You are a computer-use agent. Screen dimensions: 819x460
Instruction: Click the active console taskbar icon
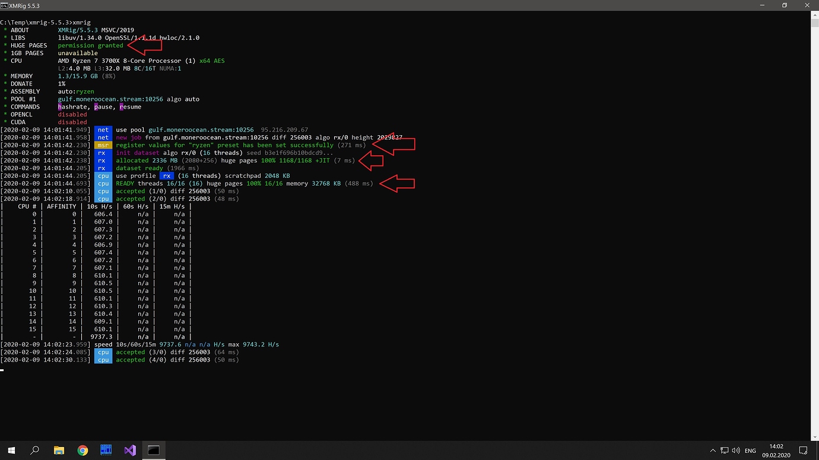(154, 451)
